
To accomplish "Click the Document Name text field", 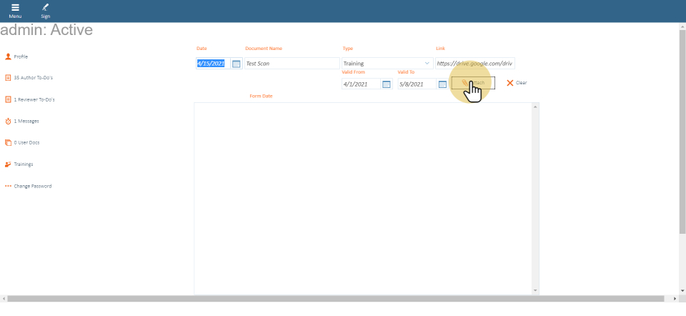I will (292, 64).
